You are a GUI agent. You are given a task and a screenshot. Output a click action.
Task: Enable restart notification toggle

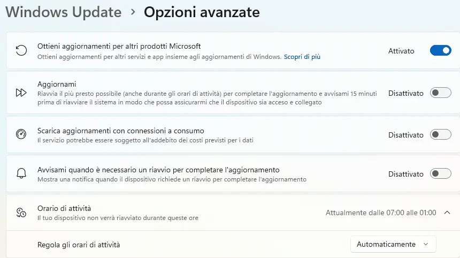(x=440, y=174)
